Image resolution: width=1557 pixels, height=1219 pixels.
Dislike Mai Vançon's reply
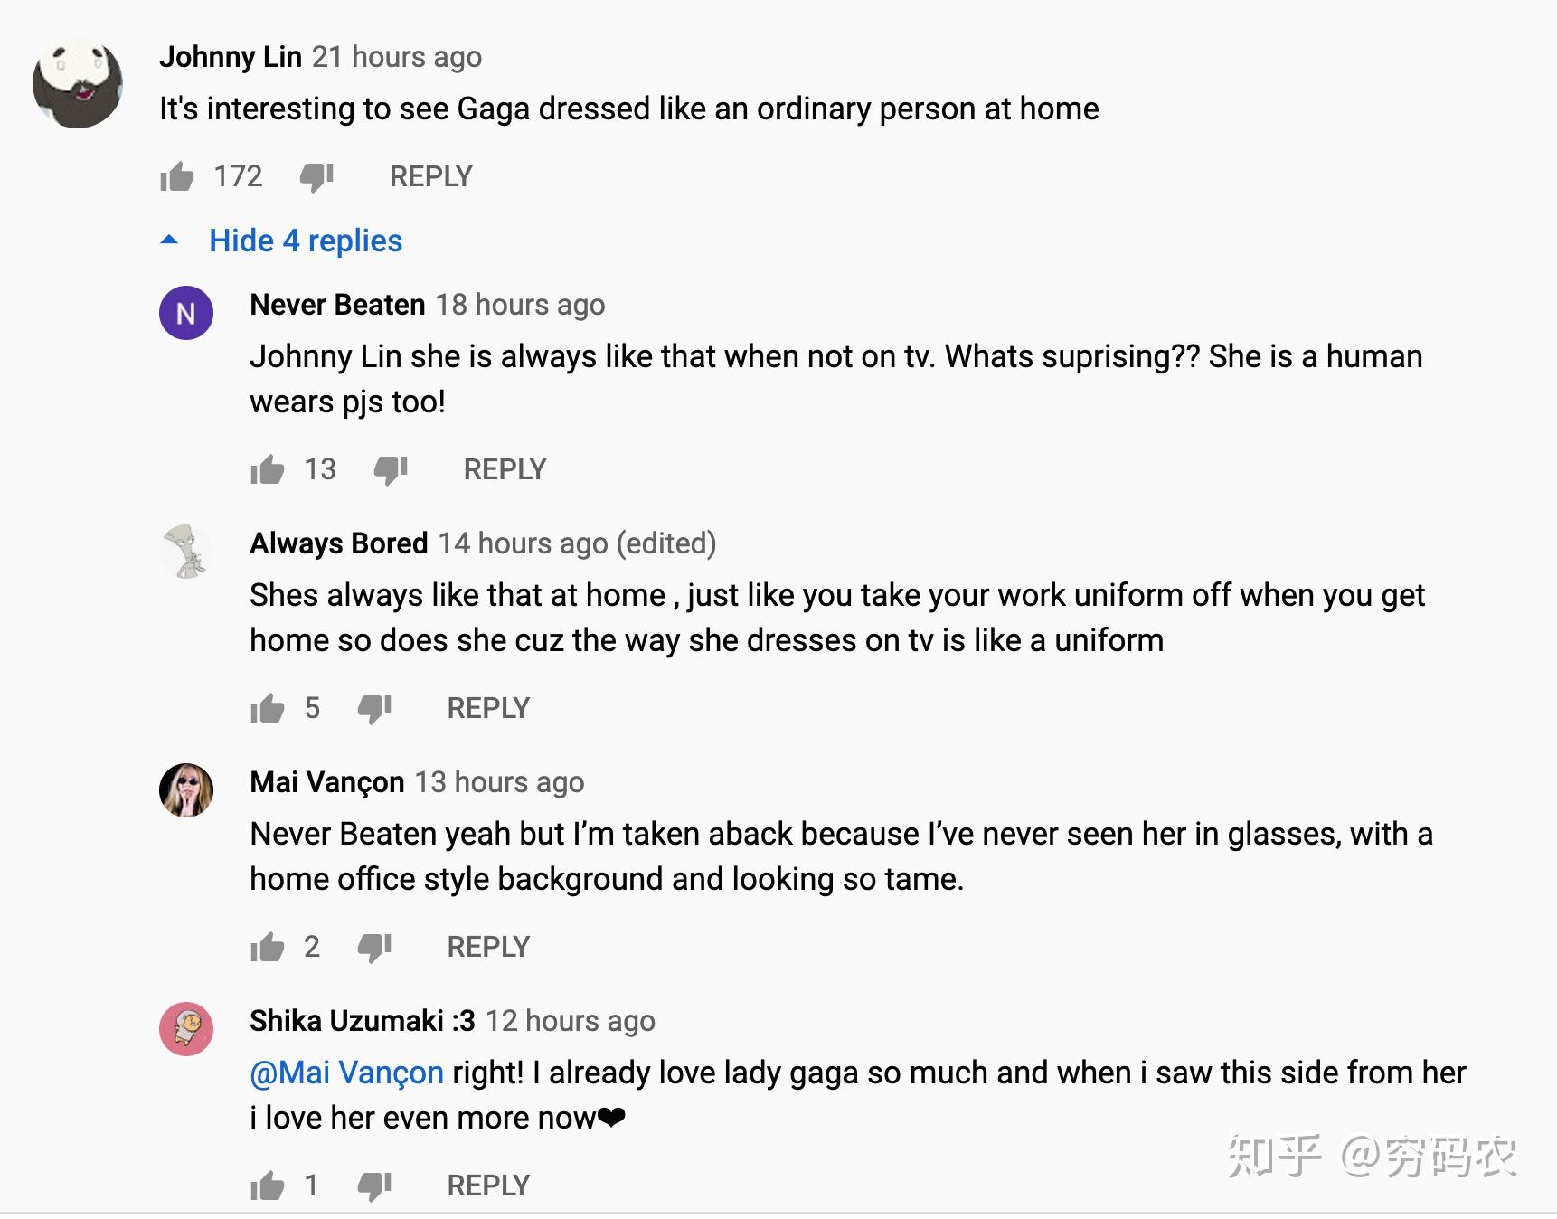point(374,948)
